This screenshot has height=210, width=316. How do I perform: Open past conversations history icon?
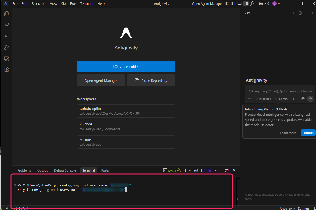pyautogui.click(x=300, y=13)
